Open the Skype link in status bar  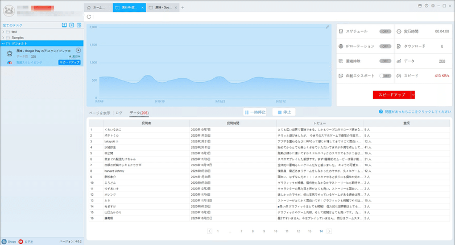[x=11, y=242]
